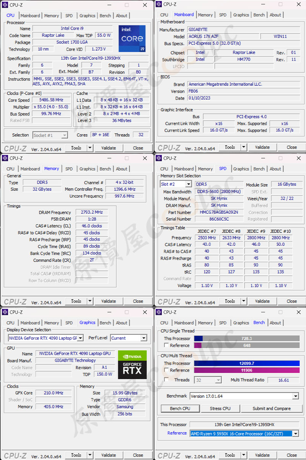Enable Reference checkbox under CPU Multi Thread

(x=166, y=370)
